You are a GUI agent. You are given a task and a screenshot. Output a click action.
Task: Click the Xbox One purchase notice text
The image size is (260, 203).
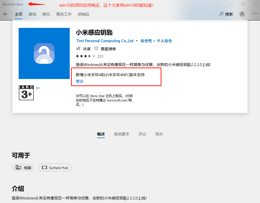(104, 100)
